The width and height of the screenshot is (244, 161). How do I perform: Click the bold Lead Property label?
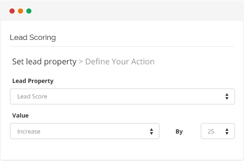pos(33,81)
